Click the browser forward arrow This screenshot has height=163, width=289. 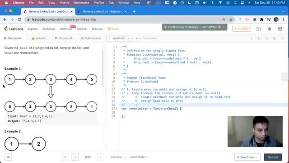point(12,19)
